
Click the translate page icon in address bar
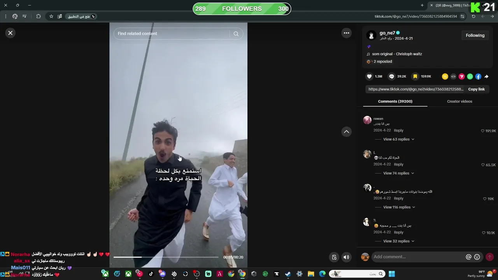click(60, 16)
